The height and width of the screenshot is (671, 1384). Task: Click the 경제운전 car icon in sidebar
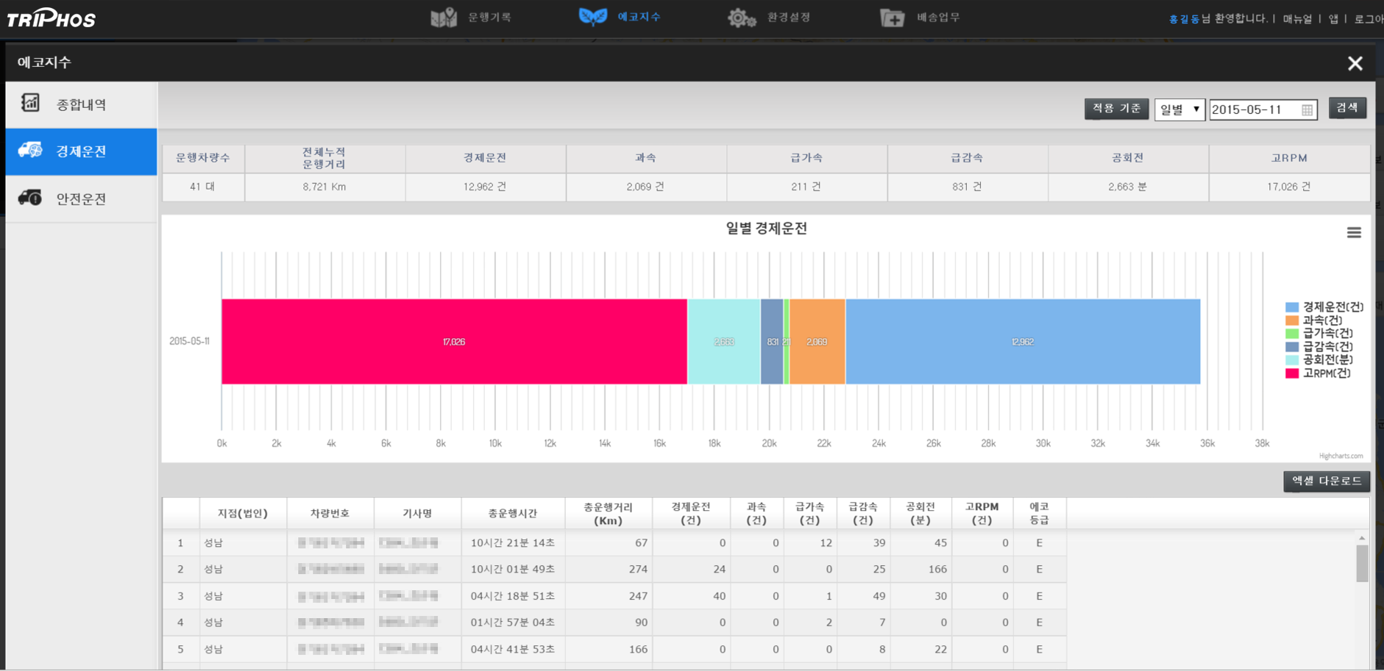(30, 151)
